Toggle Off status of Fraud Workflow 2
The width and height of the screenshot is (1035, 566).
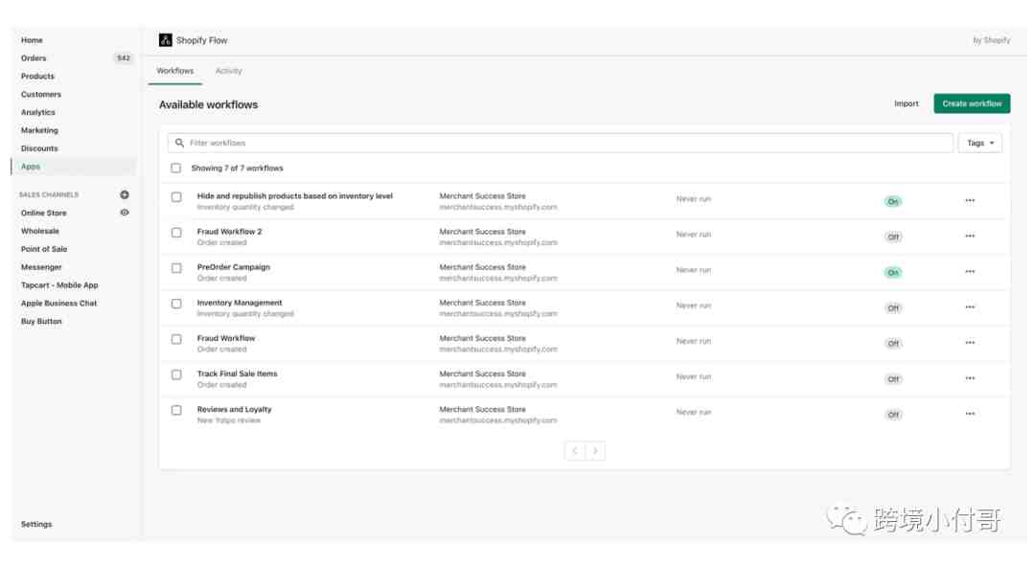[893, 238]
